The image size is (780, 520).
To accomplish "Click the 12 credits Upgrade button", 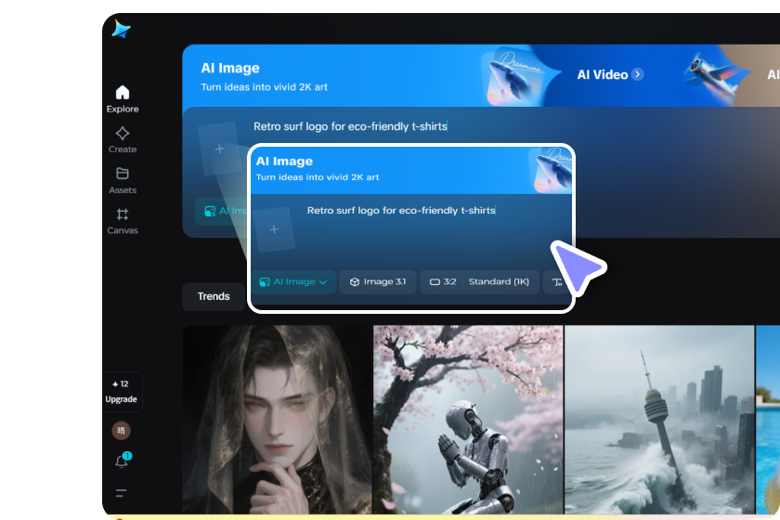I will (x=122, y=392).
